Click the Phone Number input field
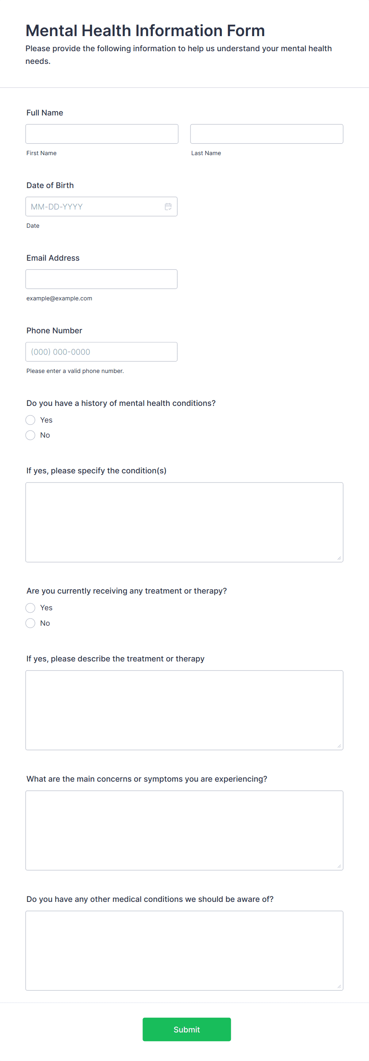This screenshot has height=1061, width=369. [x=101, y=352]
